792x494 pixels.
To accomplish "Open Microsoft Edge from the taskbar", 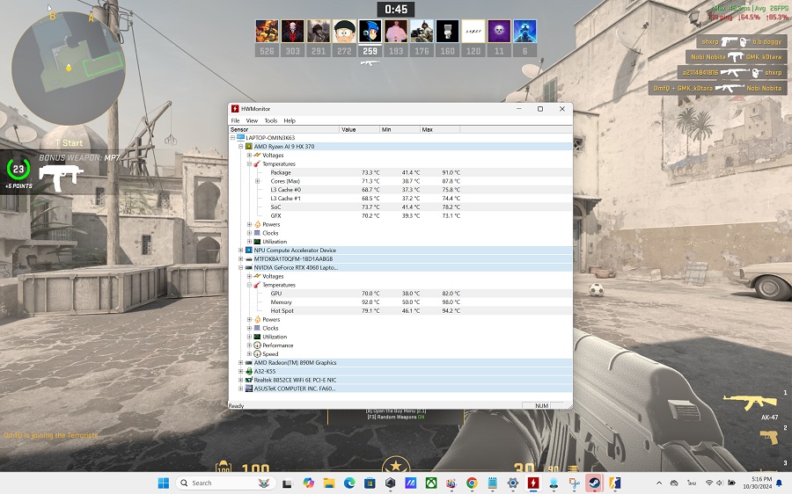I will click(x=349, y=483).
